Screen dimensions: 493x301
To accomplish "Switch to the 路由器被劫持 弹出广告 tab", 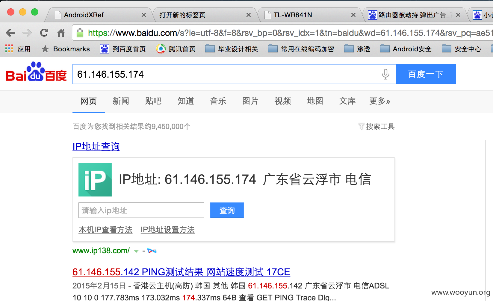I will pyautogui.click(x=413, y=15).
